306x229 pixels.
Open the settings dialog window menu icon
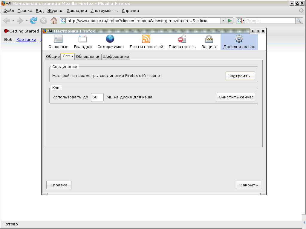45,31
